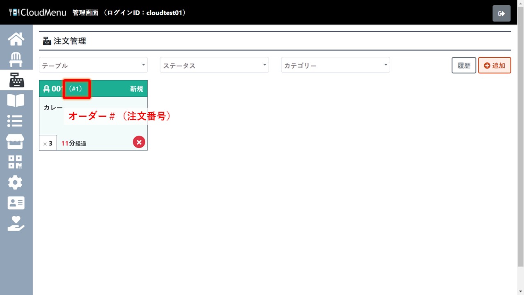This screenshot has height=295, width=524.
Task: Select the cash register order management icon
Action: click(x=16, y=80)
